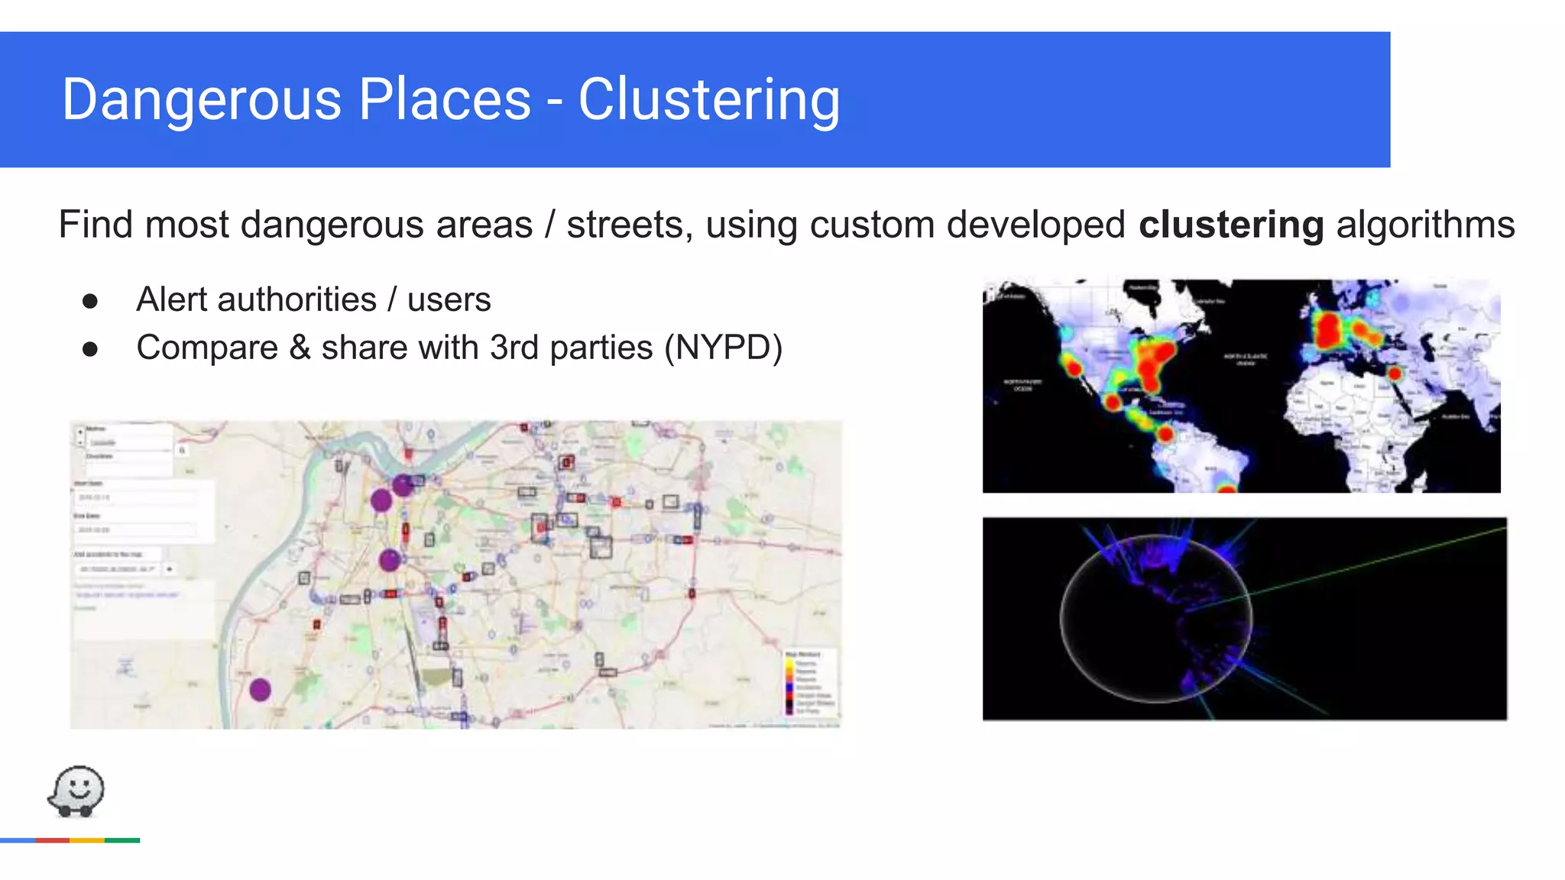Click the End Date field on map panel
The image size is (1565, 880).
pyautogui.click(x=135, y=529)
